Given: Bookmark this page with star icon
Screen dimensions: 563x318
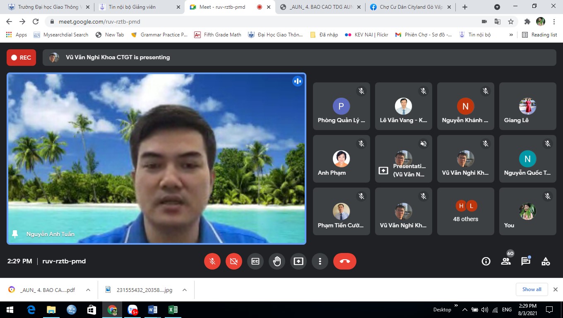Looking at the screenshot, I should [511, 22].
